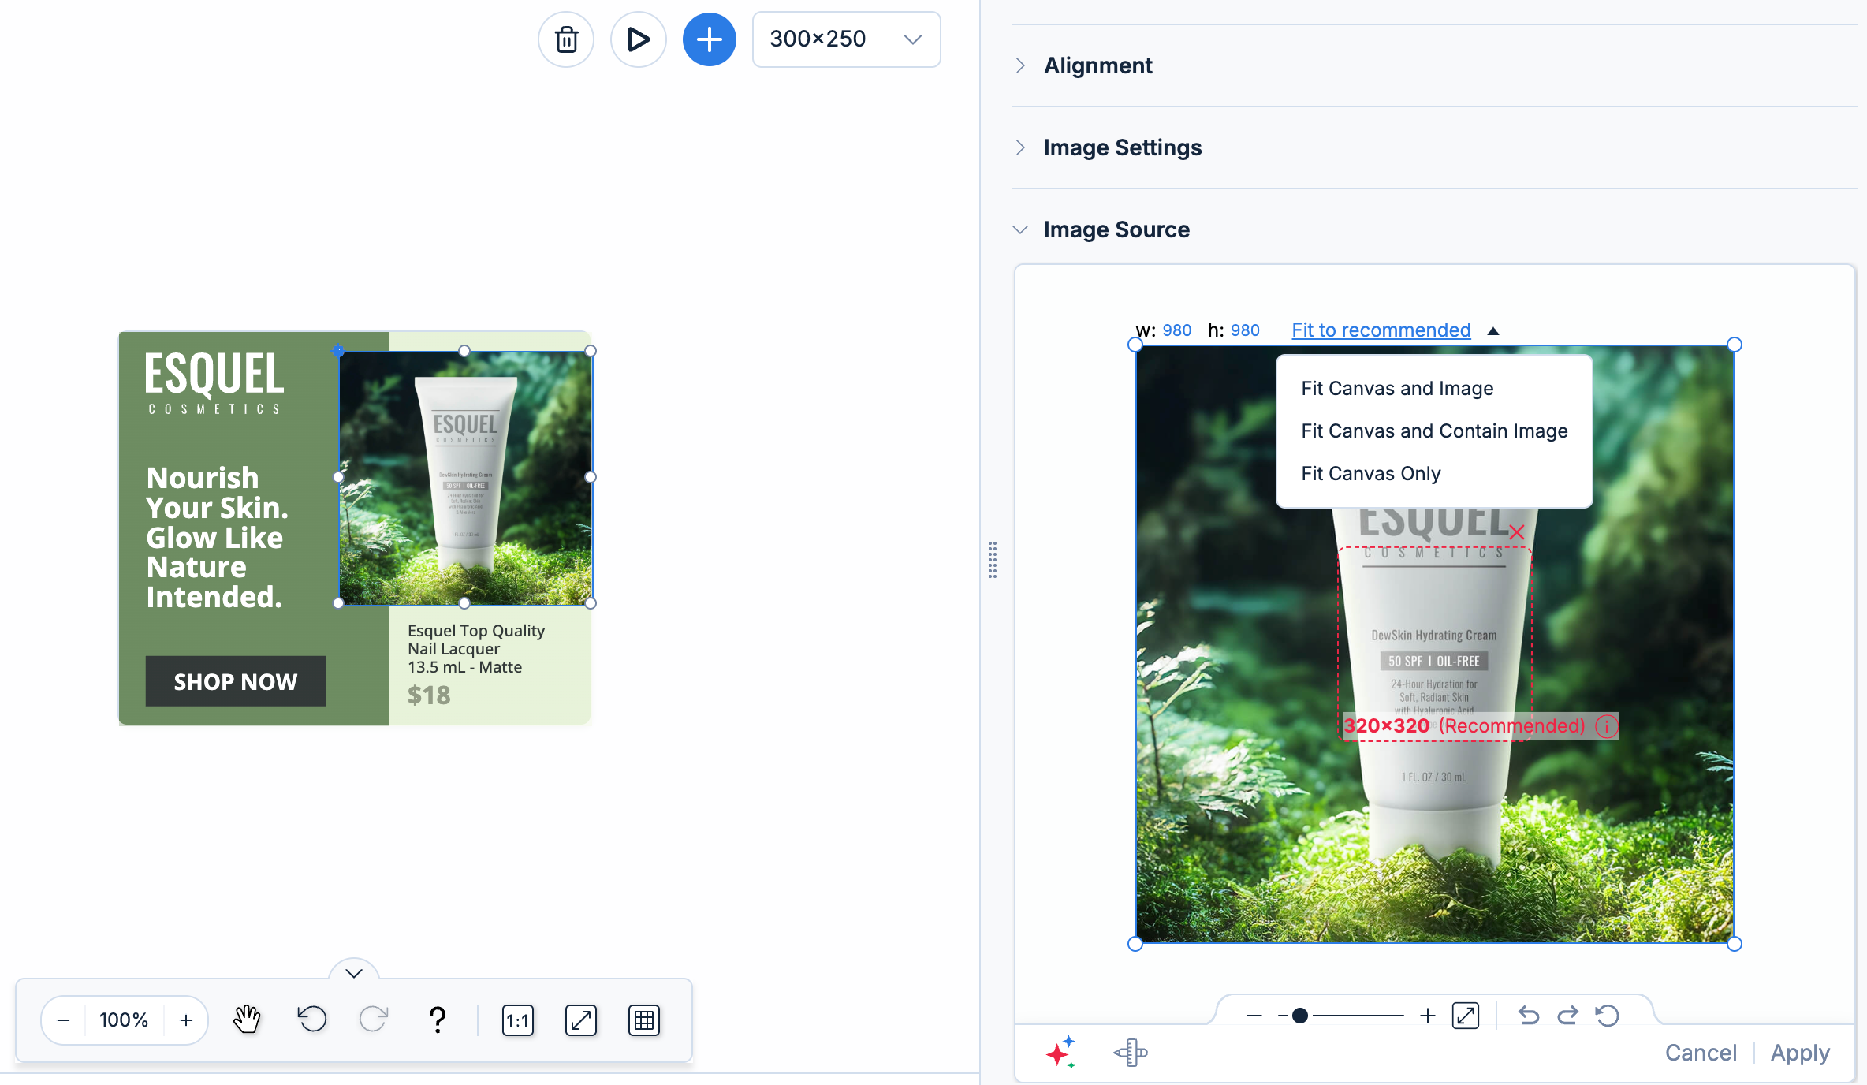Select Fit Canvas and Contain Image
The height and width of the screenshot is (1085, 1867).
click(x=1434, y=431)
